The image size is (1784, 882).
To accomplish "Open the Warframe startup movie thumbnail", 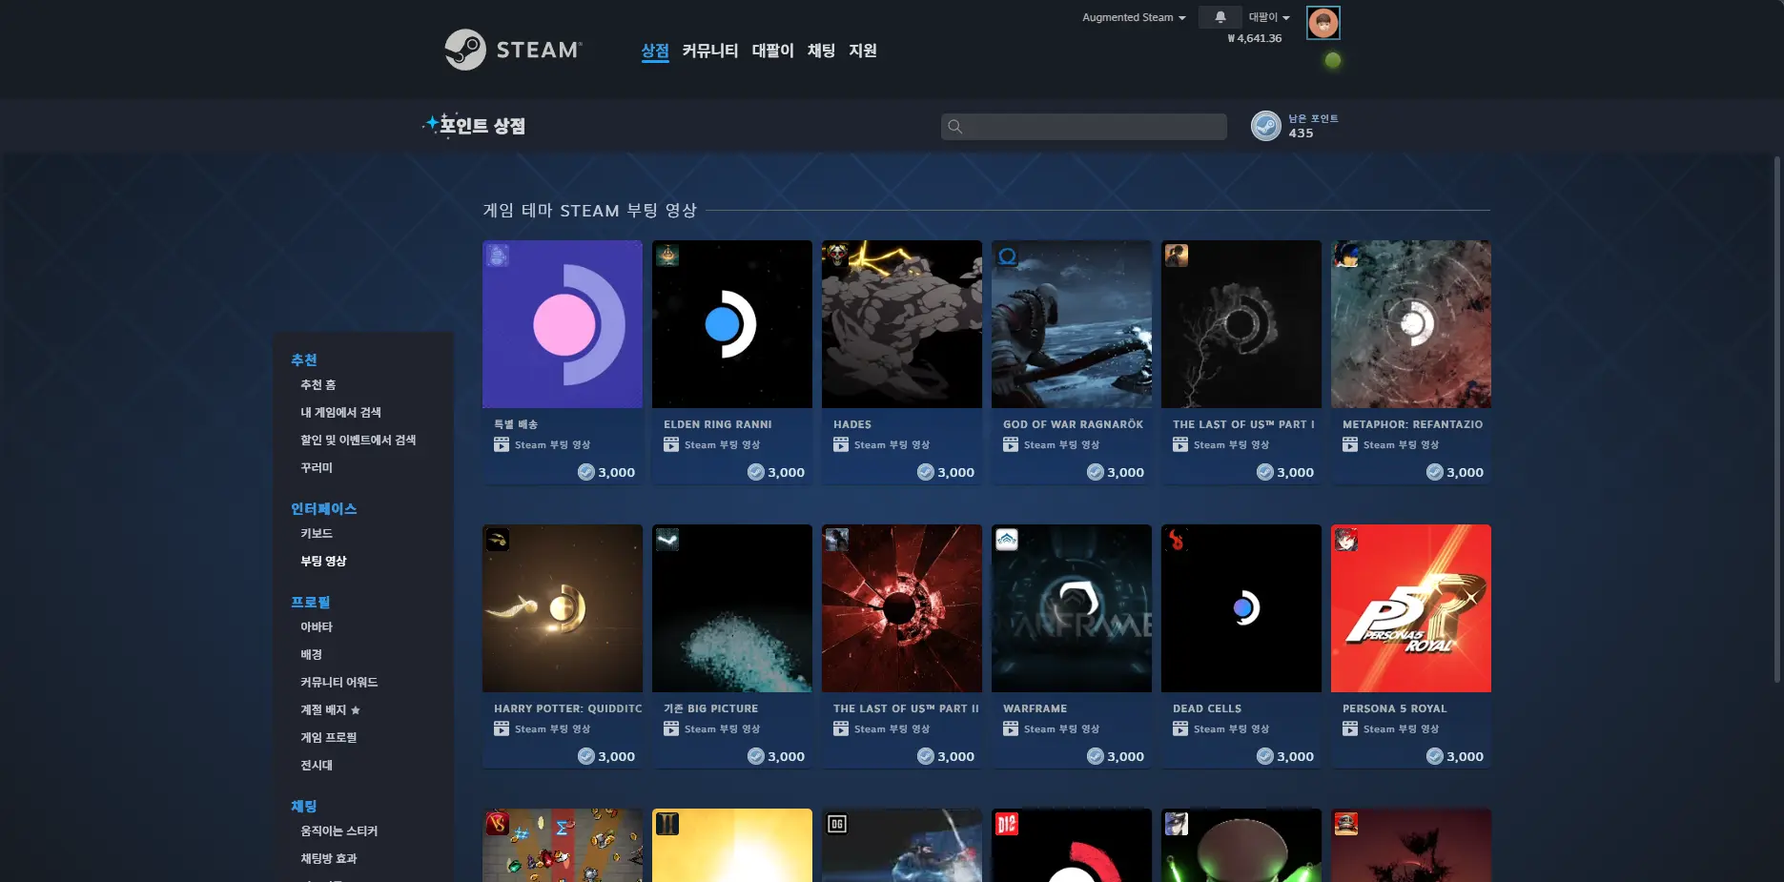I will point(1072,608).
